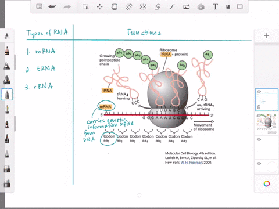The image size is (279, 209).
Task: Toggle the lock on the selected layer
Action: [259, 107]
